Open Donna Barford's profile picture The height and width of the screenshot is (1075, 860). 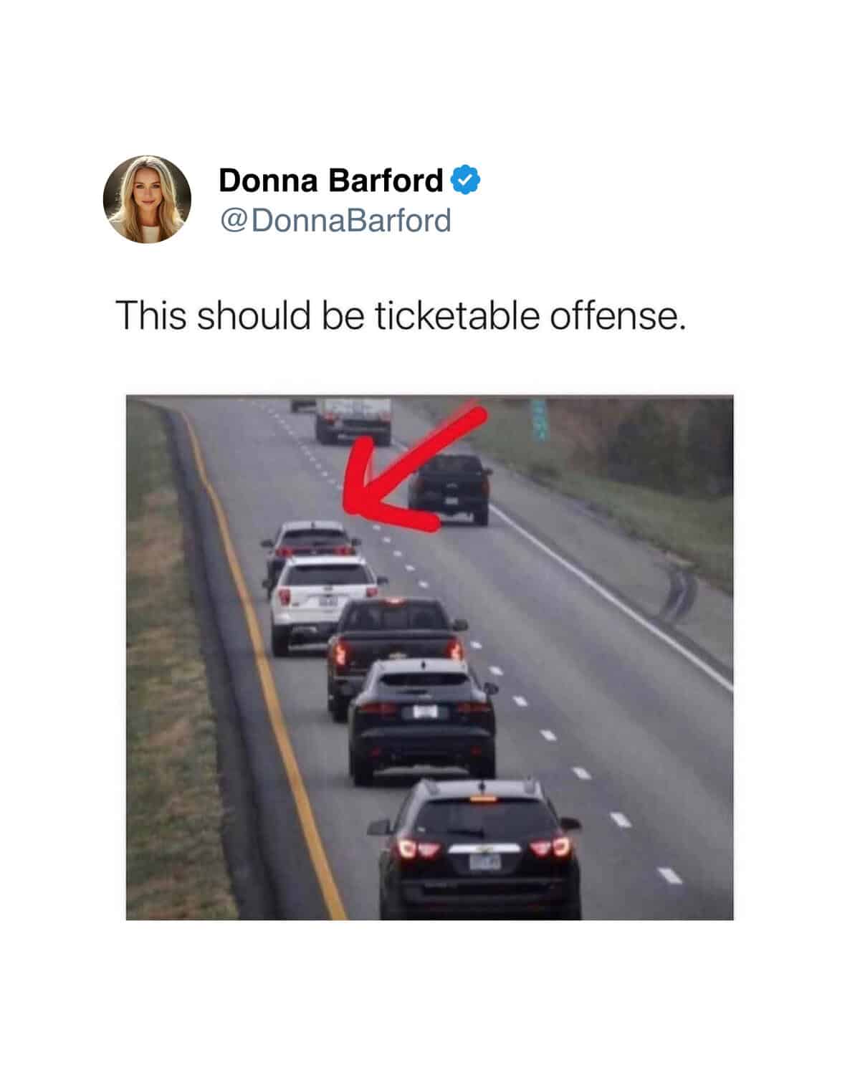(147, 199)
